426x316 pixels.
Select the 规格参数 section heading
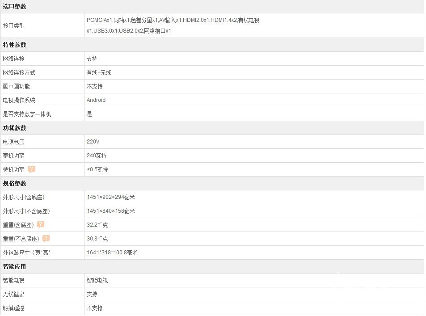coord(14,183)
